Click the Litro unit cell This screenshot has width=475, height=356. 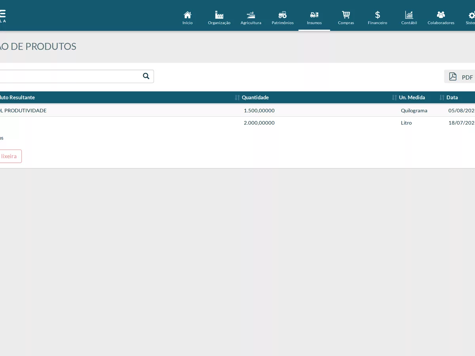click(x=406, y=123)
